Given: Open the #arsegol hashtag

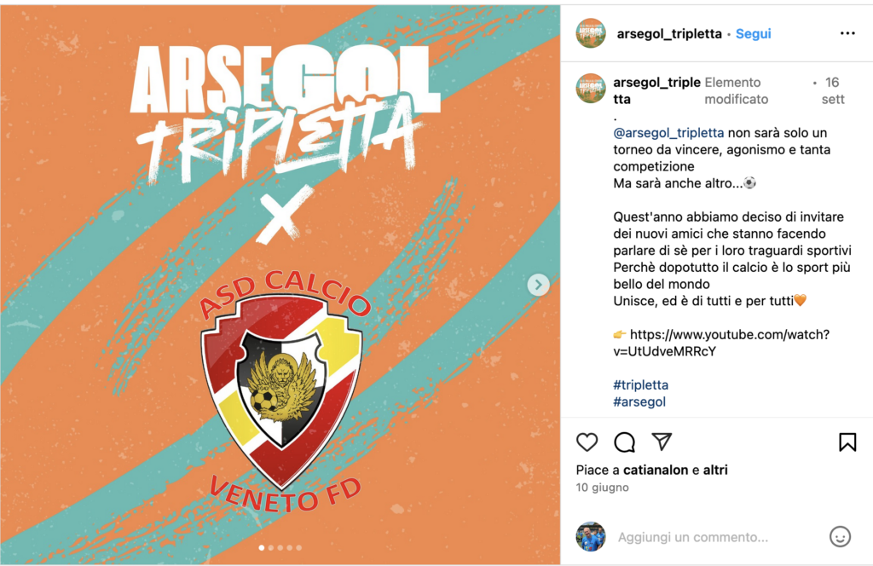Looking at the screenshot, I should 639,401.
